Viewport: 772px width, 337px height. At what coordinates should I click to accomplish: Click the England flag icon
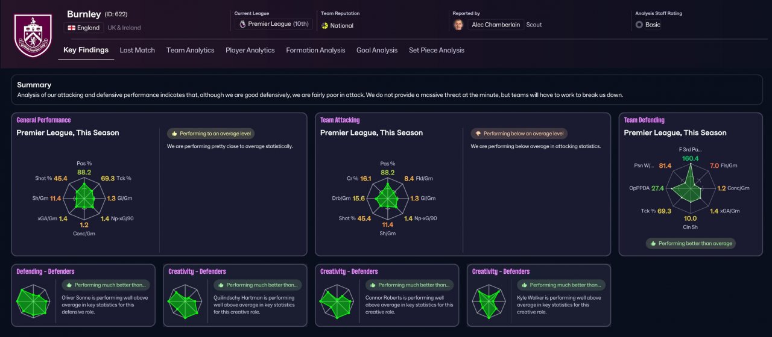click(72, 28)
